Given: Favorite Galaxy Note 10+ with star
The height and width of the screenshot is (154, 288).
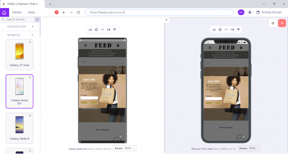Looking at the screenshot, I should tap(30, 77).
